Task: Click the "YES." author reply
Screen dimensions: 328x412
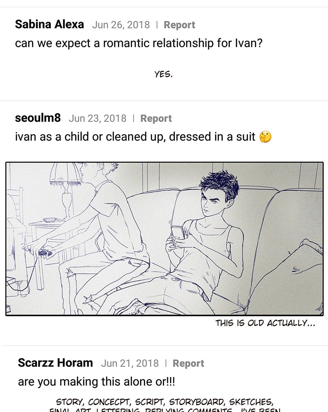Action: (164, 74)
